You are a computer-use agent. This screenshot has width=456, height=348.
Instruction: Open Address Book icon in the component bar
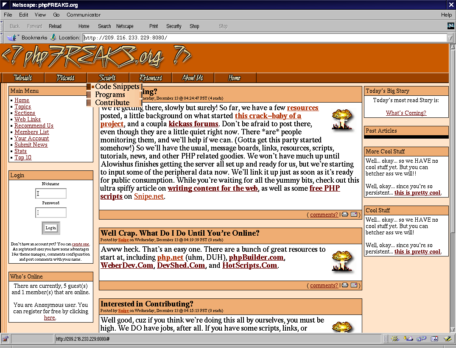pos(434,339)
